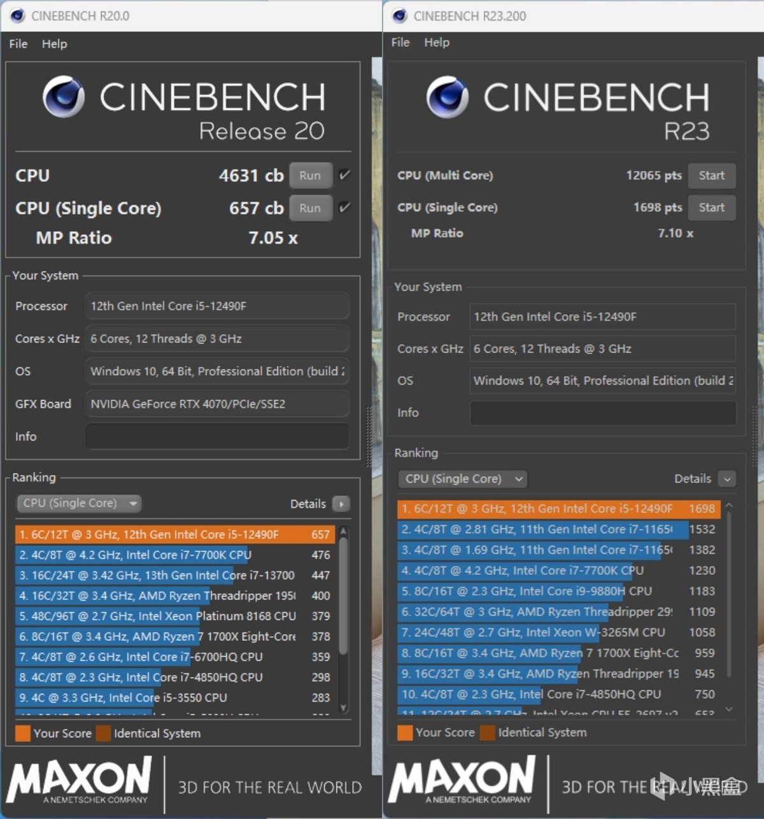This screenshot has width=764, height=819.
Task: Open File menu in Cinebench R20
Action: point(18,44)
